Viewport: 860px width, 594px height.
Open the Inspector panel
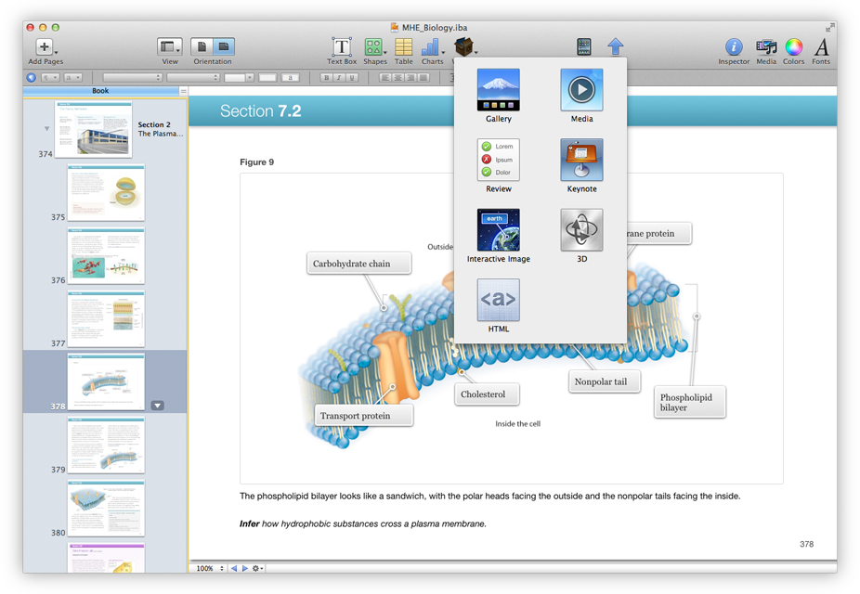click(734, 47)
